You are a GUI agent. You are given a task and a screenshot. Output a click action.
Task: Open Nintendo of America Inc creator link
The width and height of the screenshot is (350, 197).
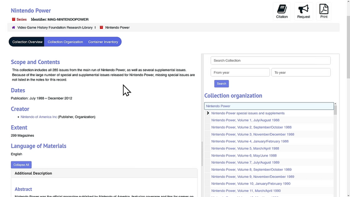39,117
